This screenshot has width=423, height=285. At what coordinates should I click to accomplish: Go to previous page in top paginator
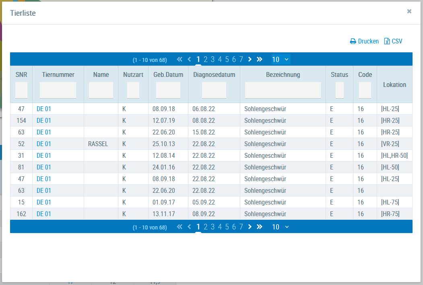[x=189, y=60]
